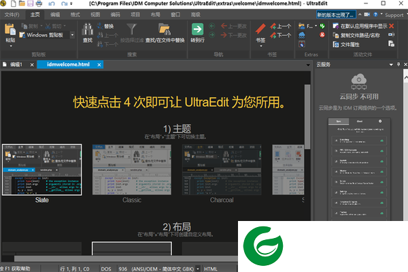This screenshot has height=272, width=408.
Task: Click the Bookmark (书签) red ribbon icon
Action: coord(260,29)
